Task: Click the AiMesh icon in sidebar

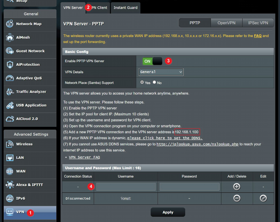Action: (x=10, y=37)
